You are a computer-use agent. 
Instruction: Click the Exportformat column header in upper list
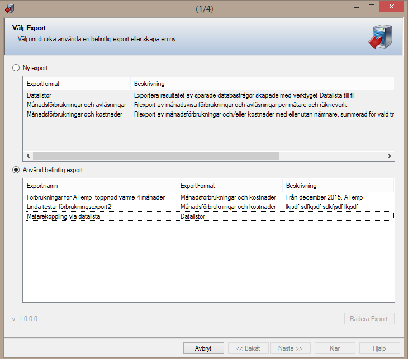(77, 84)
